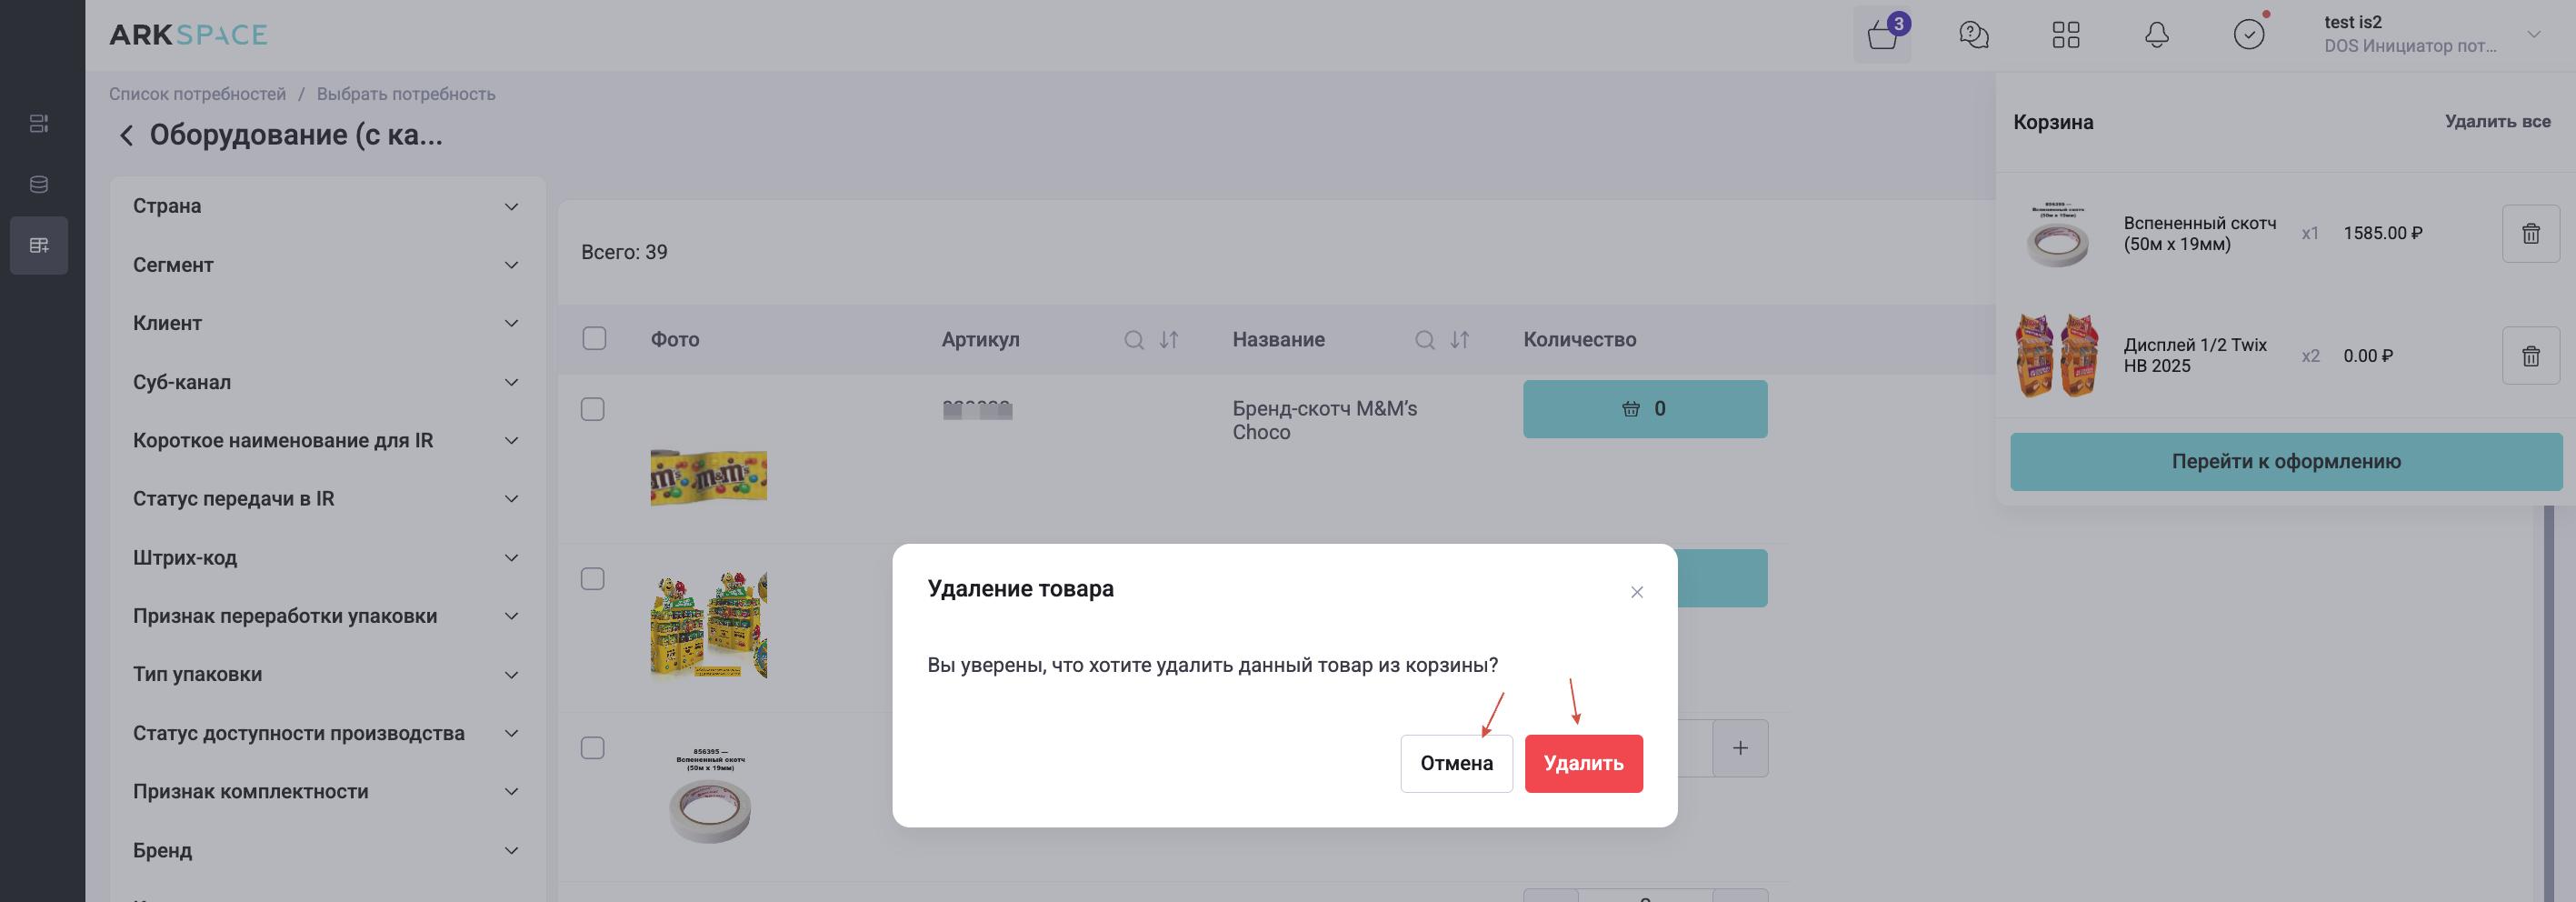The width and height of the screenshot is (2576, 902).
Task: Sort by the Название column
Action: [1460, 340]
